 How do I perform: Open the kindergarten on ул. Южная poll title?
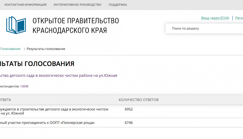click(58, 76)
